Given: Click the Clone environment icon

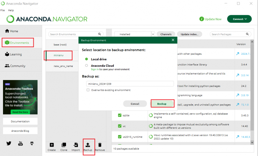Looking at the screenshot, I should [x=64, y=145].
